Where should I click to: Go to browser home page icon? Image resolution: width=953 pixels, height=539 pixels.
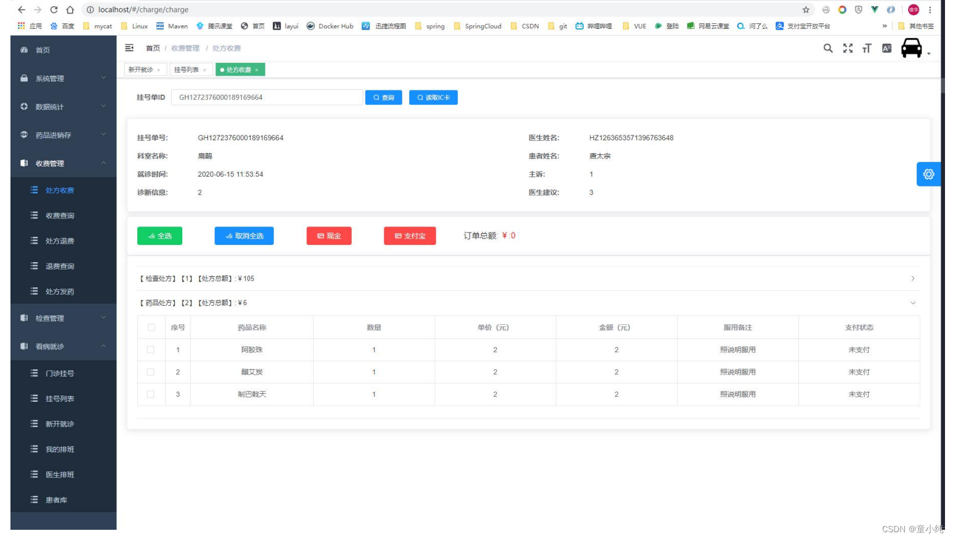coord(70,10)
